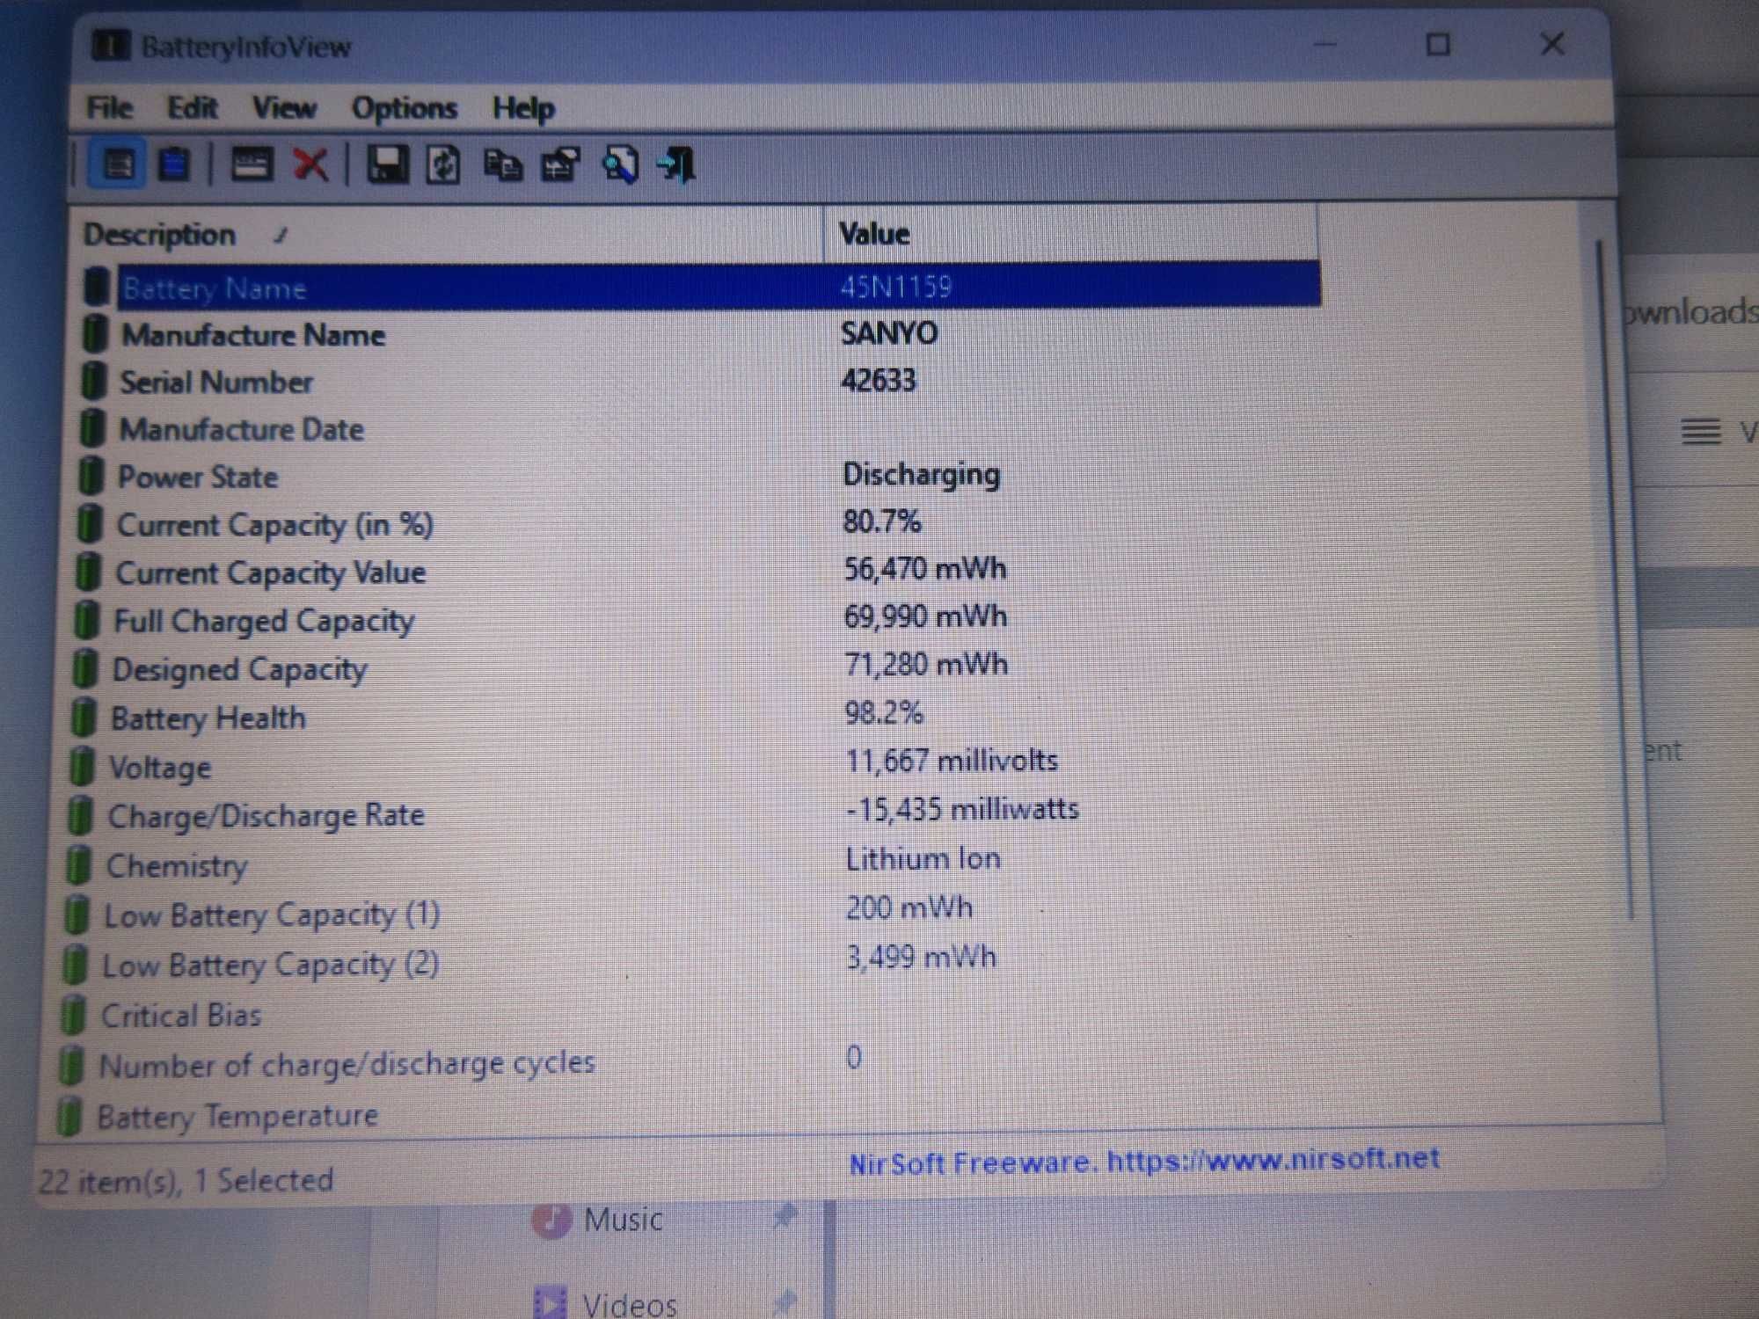Click the red X delete toolbar icon
The height and width of the screenshot is (1319, 1759).
310,164
